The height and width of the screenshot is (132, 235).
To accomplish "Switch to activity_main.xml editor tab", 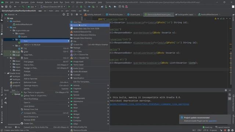I will [x=94, y=15].
